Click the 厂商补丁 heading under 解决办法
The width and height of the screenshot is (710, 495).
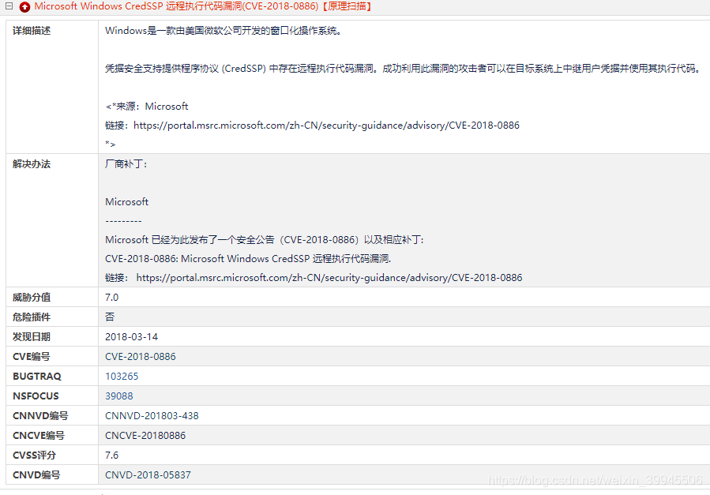[x=126, y=163]
